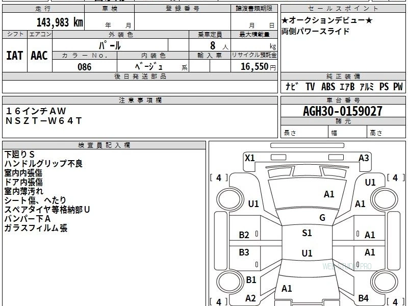This screenshot has height=306, width=408.
Task: Select the 登録番号 header
Action: (183, 9)
